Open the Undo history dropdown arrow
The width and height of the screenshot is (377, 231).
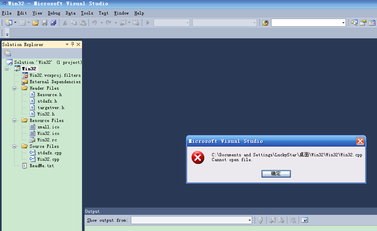(x=102, y=23)
